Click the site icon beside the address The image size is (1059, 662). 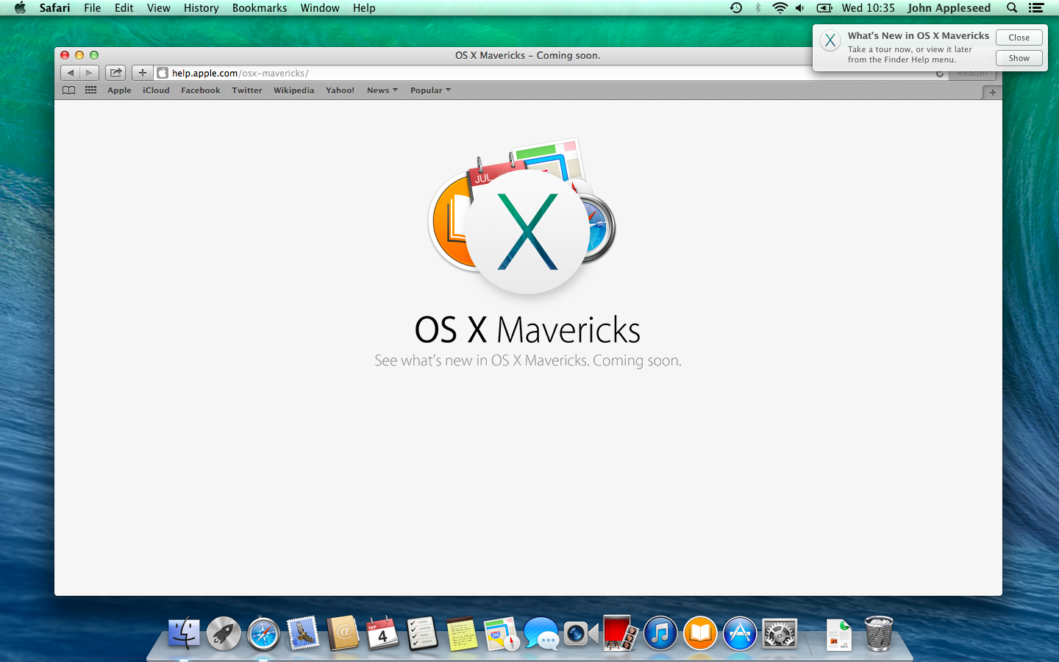click(163, 73)
